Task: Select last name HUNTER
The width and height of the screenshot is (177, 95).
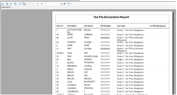Action: (88, 59)
